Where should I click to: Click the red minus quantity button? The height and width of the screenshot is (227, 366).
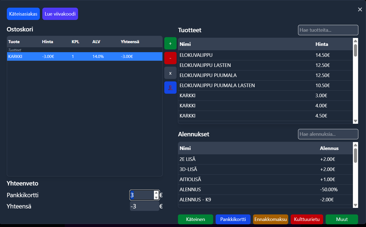click(170, 58)
